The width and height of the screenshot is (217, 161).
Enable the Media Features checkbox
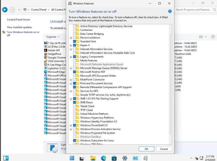coord(74,60)
